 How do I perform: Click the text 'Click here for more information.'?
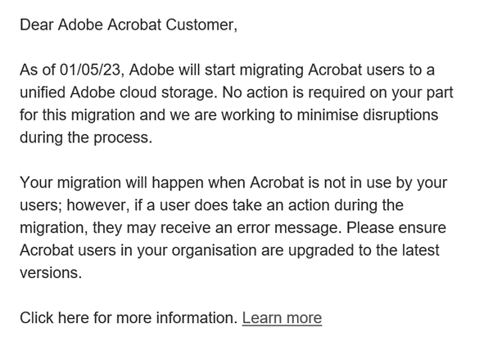[x=129, y=318]
